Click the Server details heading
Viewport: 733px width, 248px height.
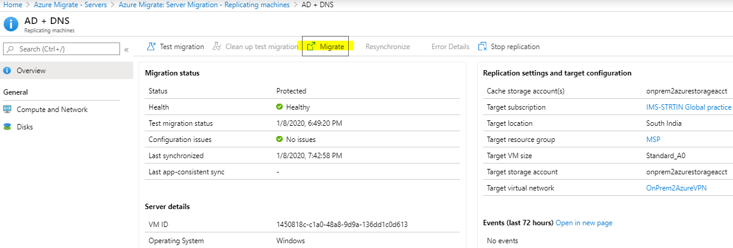point(167,207)
